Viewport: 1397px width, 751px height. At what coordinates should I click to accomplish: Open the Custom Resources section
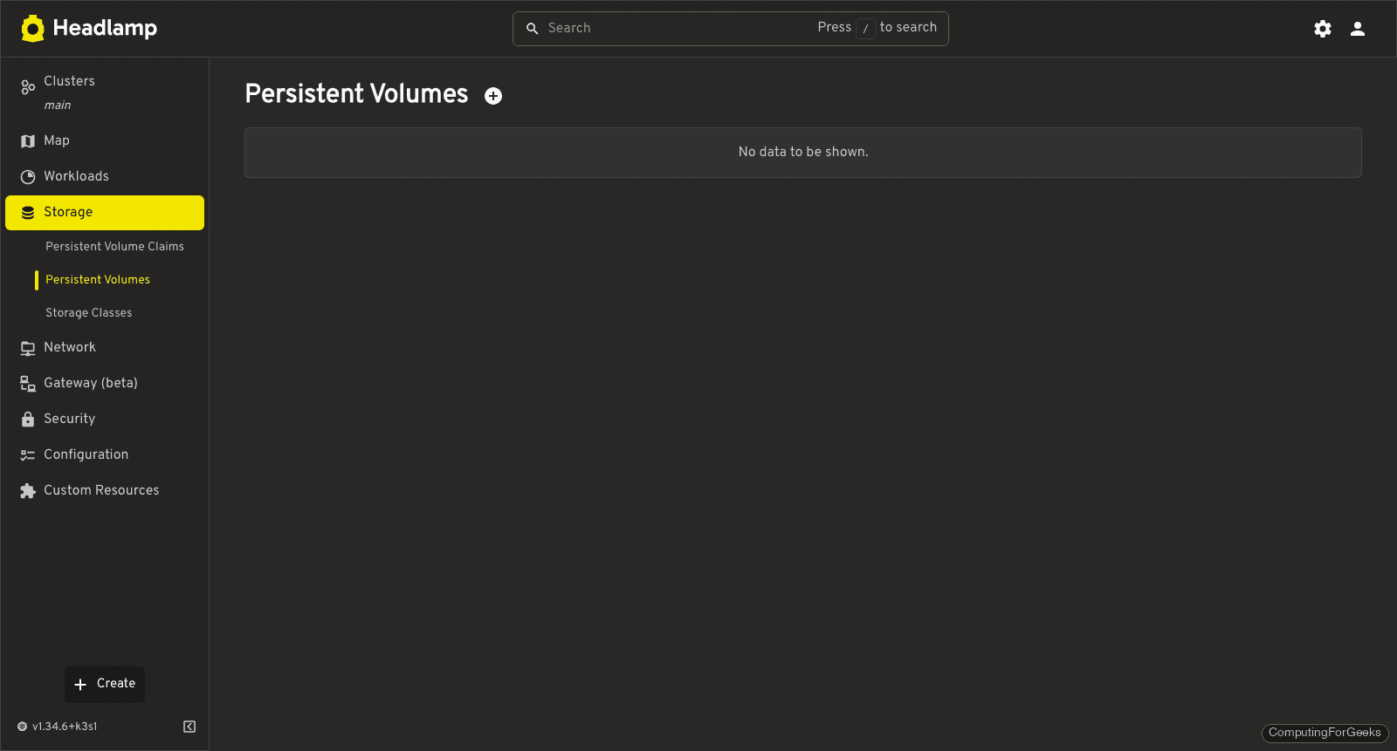pos(105,491)
